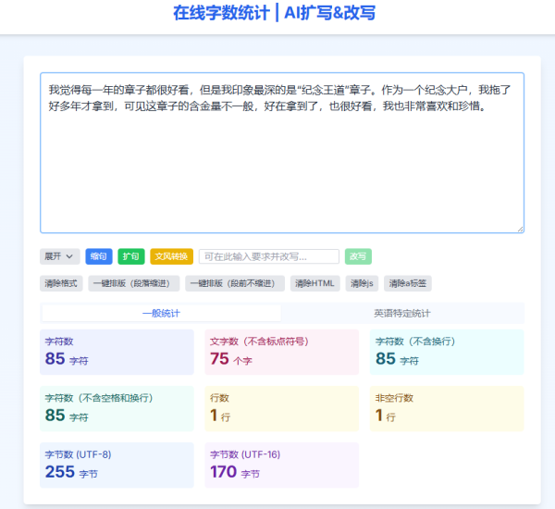
Task: Focus the rewrite requirement input field
Action: [269, 256]
